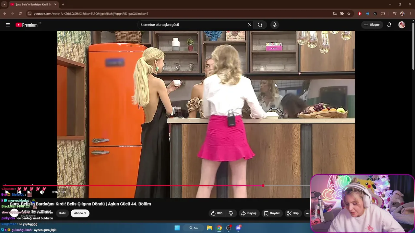Screen dimensions: 415x233
Task: Mute the video volume speaker
Action: (x=42, y=192)
